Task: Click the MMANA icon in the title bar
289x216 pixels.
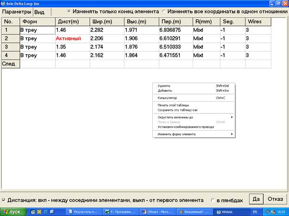Action: tap(3, 3)
